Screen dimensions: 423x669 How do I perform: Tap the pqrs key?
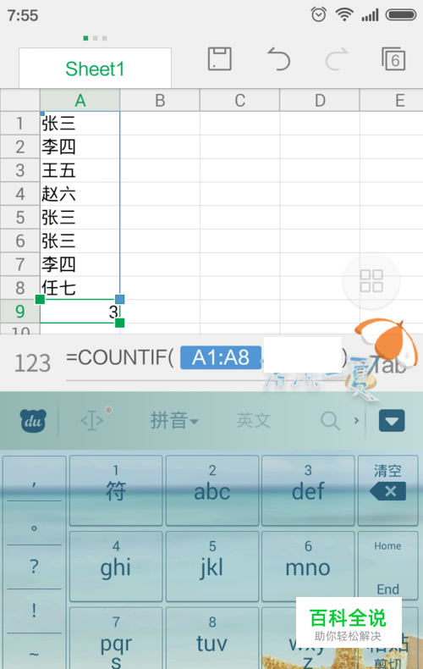116,639
